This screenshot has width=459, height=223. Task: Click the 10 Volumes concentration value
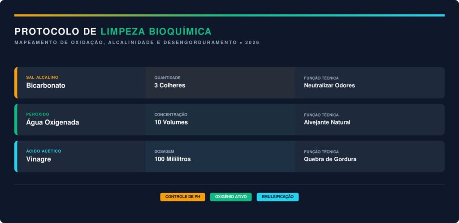[x=171, y=122]
